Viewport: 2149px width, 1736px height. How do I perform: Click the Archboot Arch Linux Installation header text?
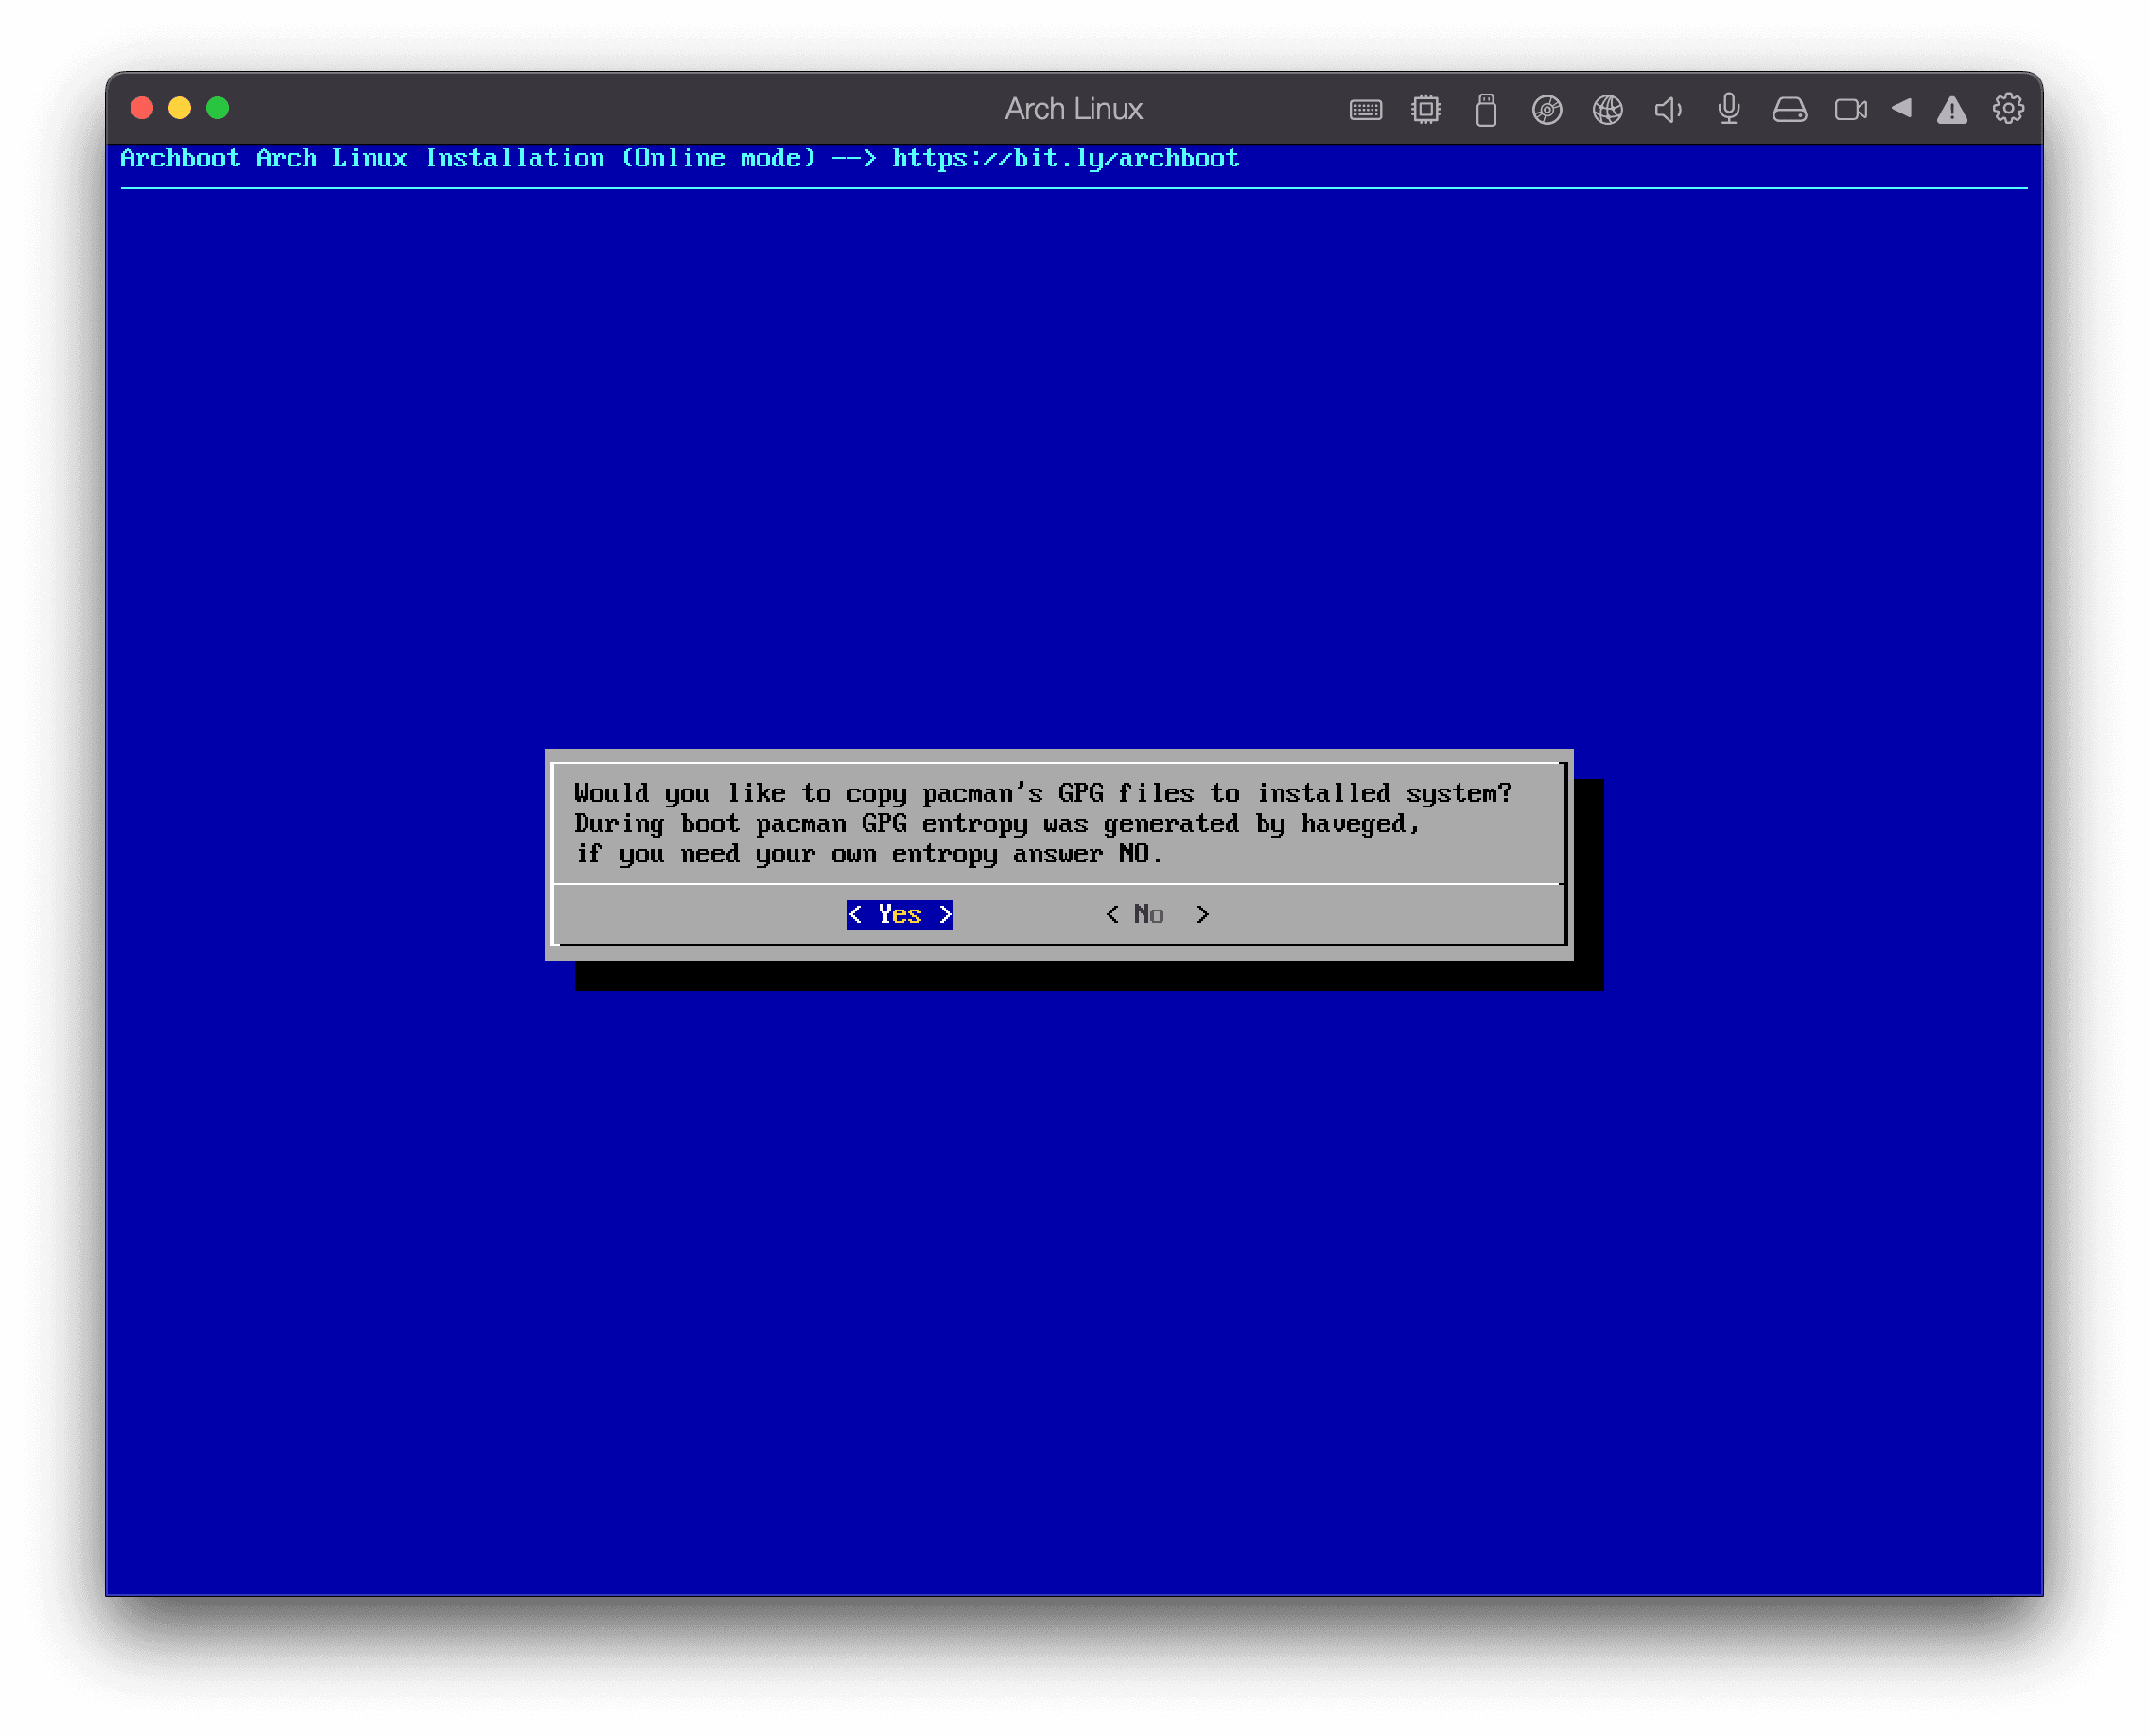(362, 158)
